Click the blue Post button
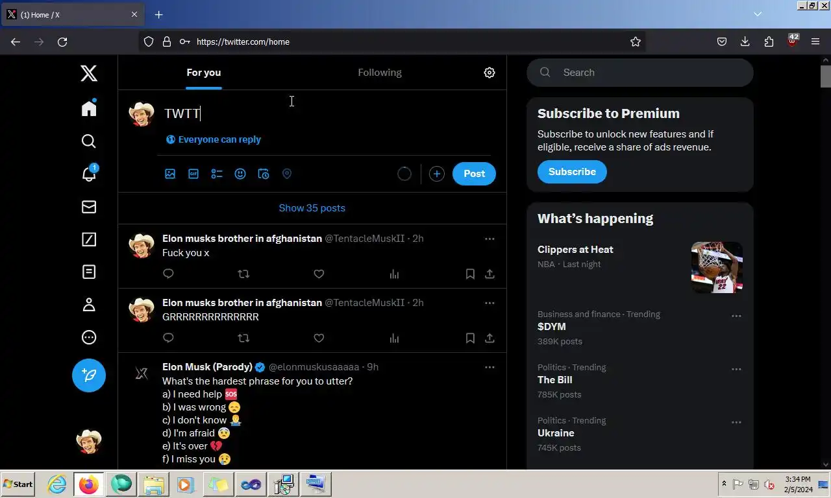 coord(474,174)
